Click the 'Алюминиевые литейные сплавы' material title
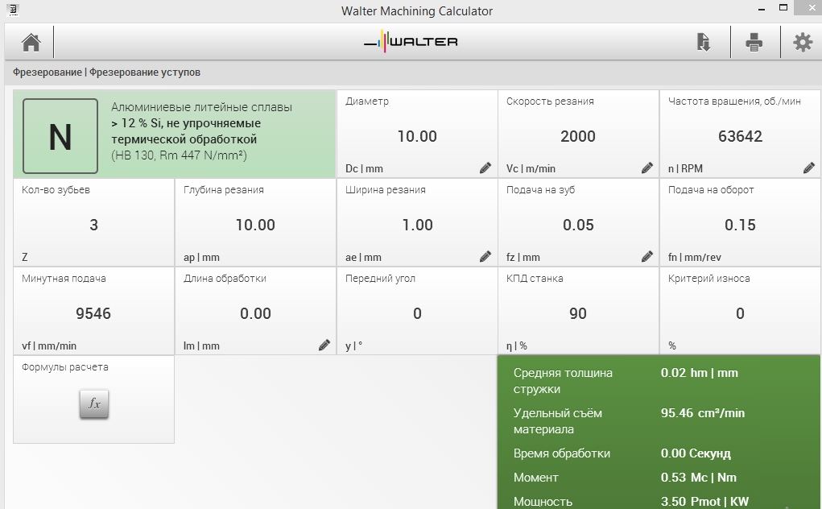The image size is (822, 509). point(201,107)
